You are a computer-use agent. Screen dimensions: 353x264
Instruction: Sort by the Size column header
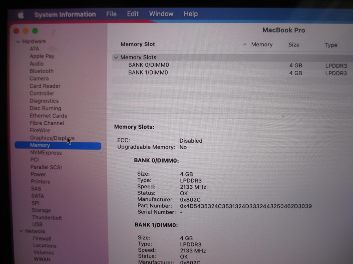[x=294, y=45]
